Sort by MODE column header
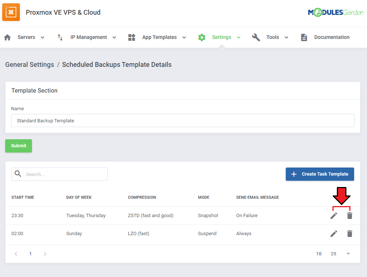367x277 pixels. pyautogui.click(x=204, y=197)
